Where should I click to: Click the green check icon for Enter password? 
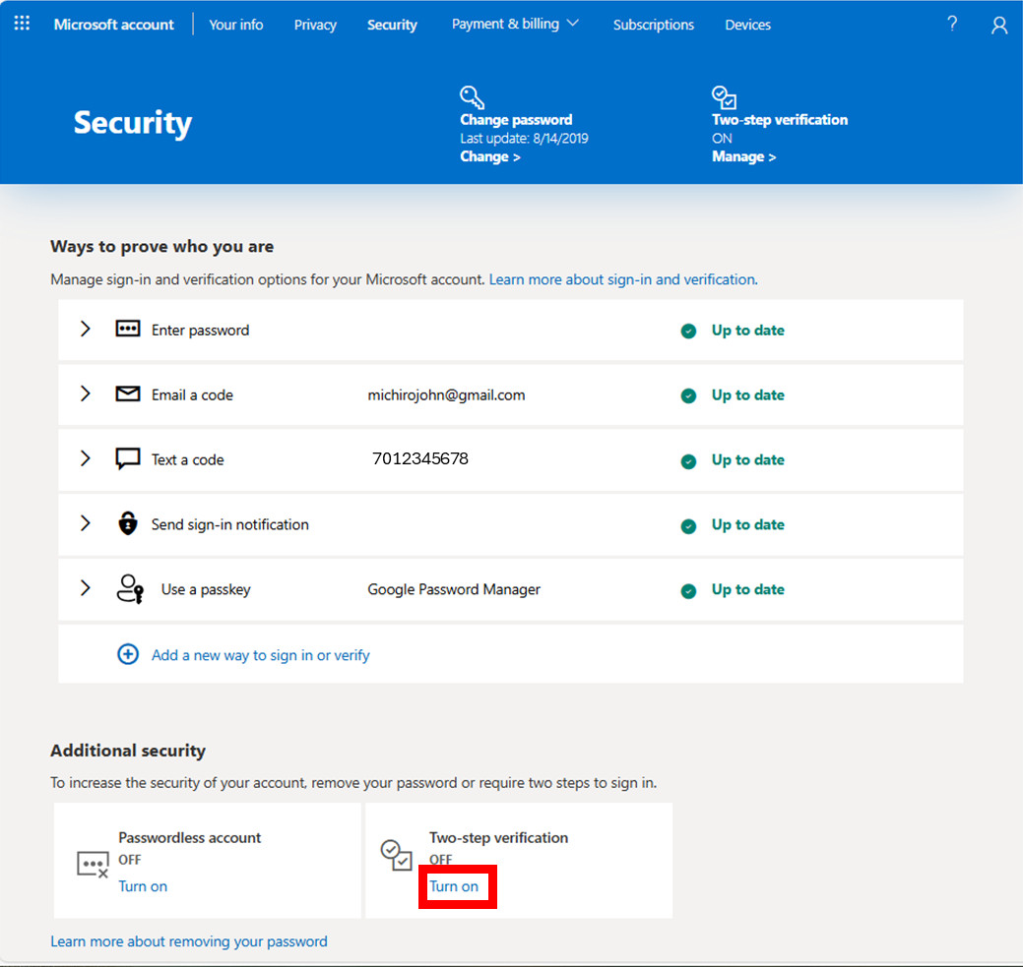pyautogui.click(x=688, y=331)
